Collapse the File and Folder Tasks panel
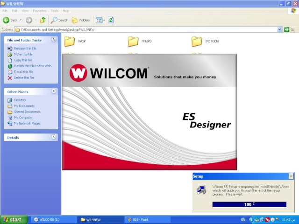Image resolution: width=299 pixels, height=224 pixels. (x=54, y=40)
